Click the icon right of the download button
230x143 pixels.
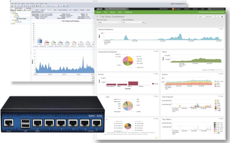[x=222, y=17]
